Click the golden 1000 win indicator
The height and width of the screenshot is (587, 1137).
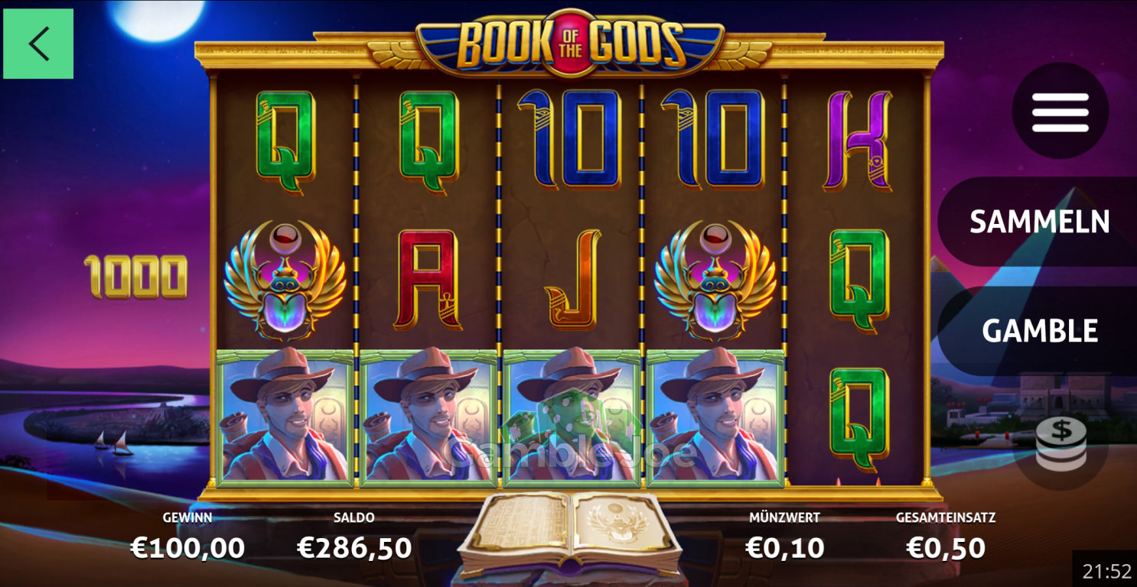pyautogui.click(x=135, y=276)
